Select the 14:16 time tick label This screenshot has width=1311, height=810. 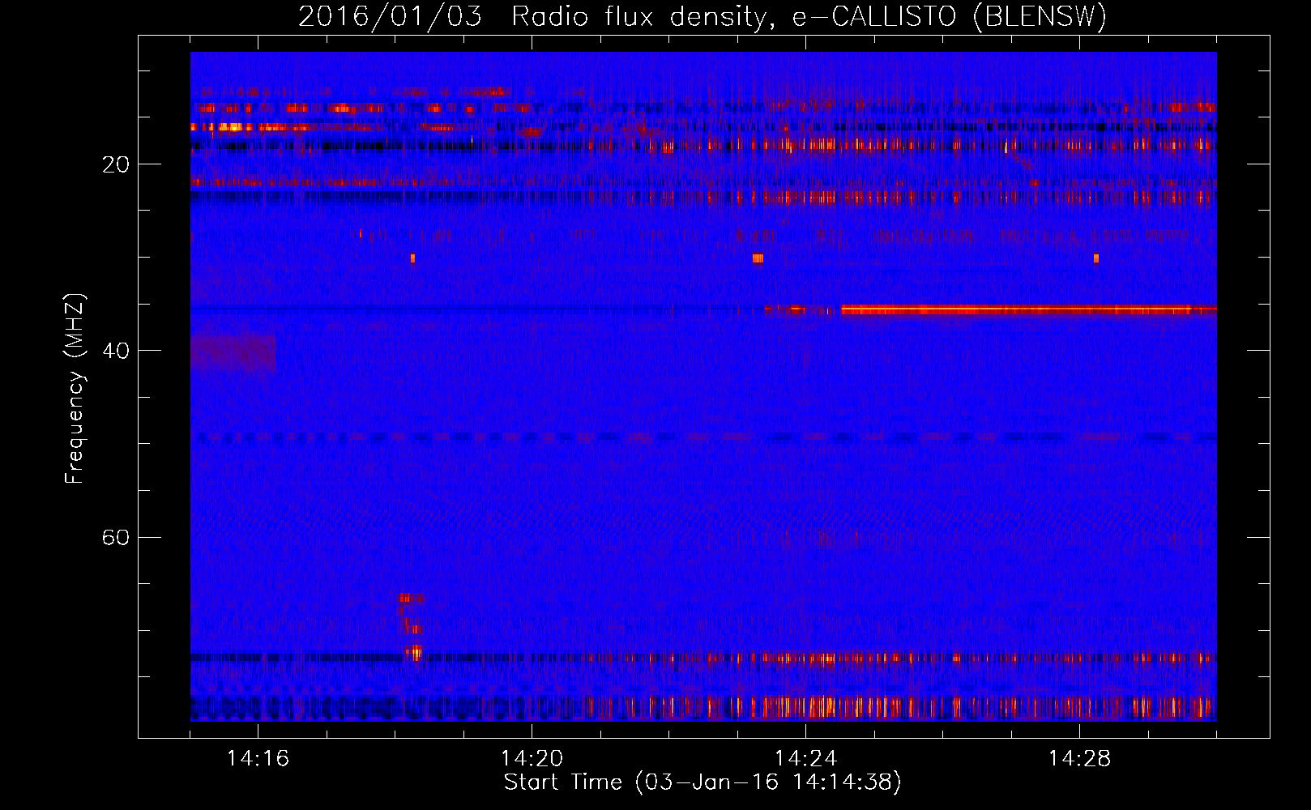(x=258, y=759)
